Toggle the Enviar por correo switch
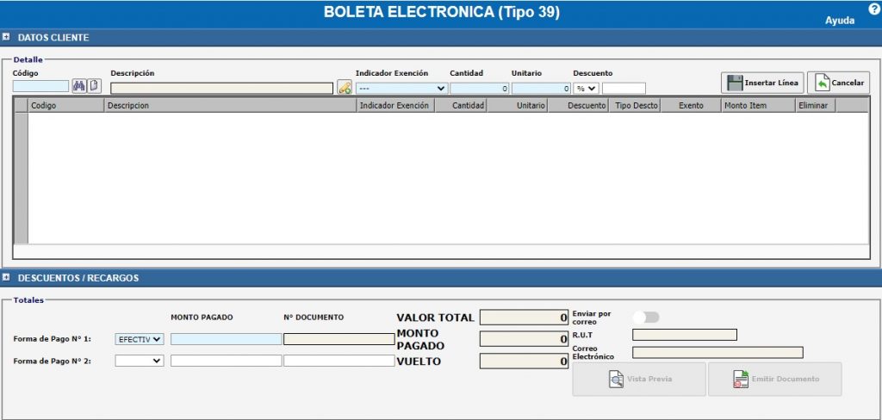The width and height of the screenshot is (882, 420). [x=645, y=317]
